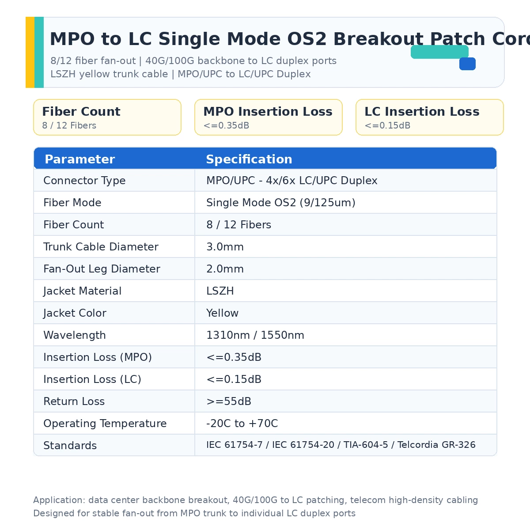Click the Fan-Out Leg Diameter 2.0mm value
The height and width of the screenshot is (530, 530).
[x=225, y=269]
